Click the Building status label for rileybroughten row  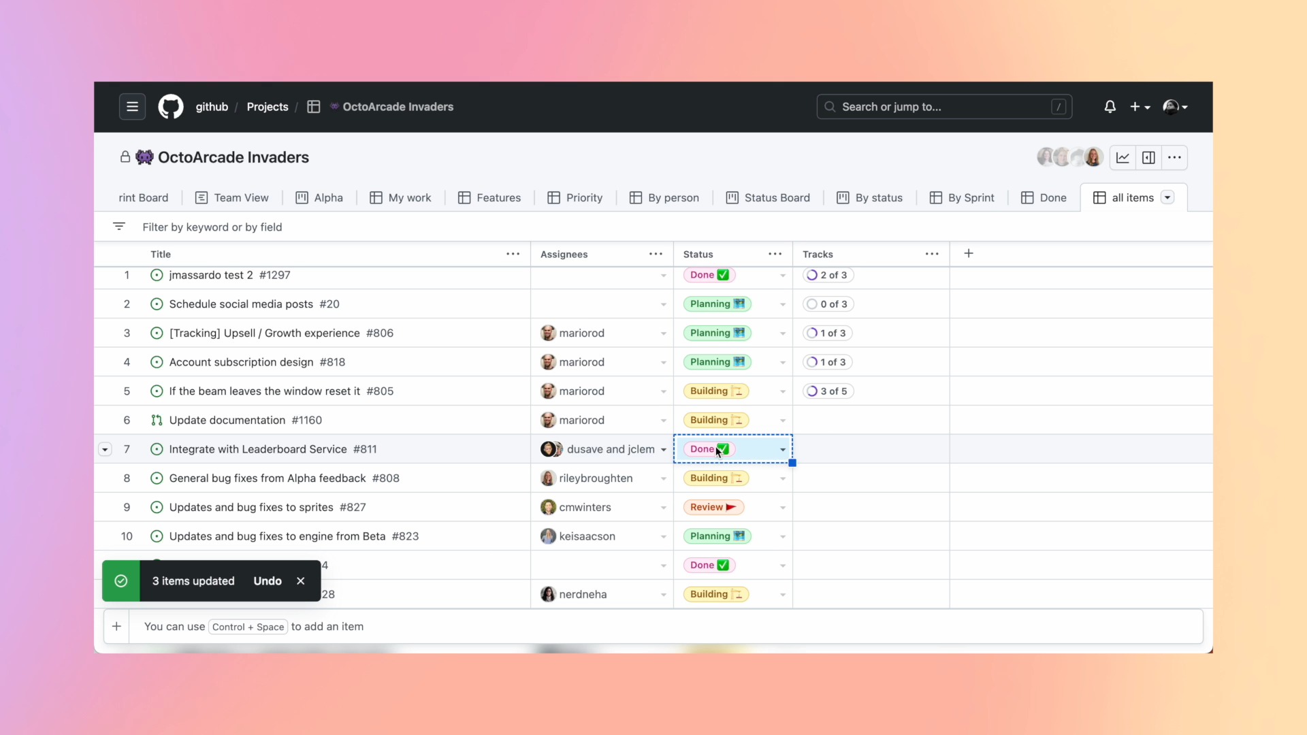point(716,478)
